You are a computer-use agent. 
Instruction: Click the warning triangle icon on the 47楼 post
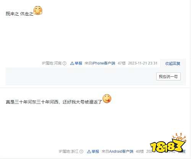(72, 63)
